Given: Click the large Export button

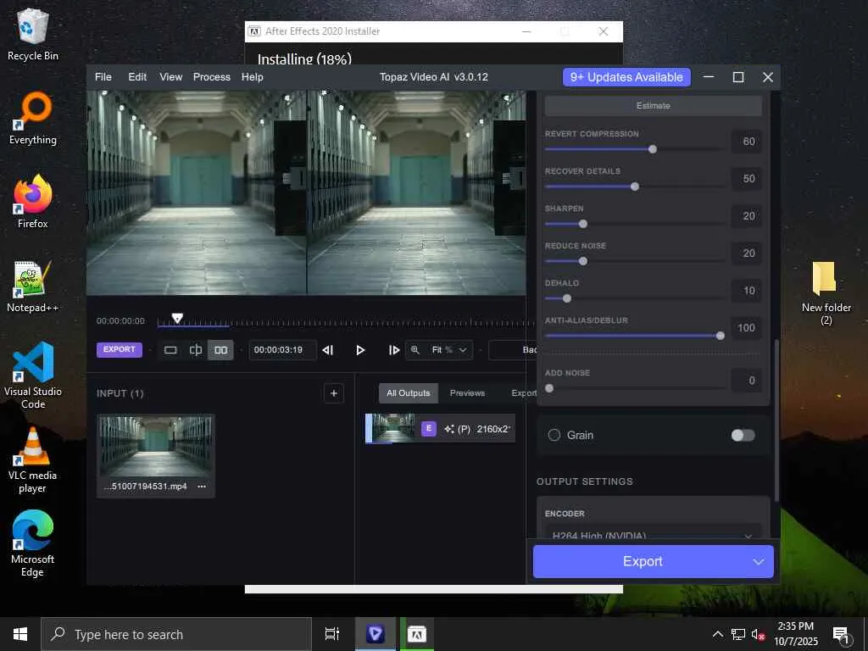Looking at the screenshot, I should coord(643,561).
